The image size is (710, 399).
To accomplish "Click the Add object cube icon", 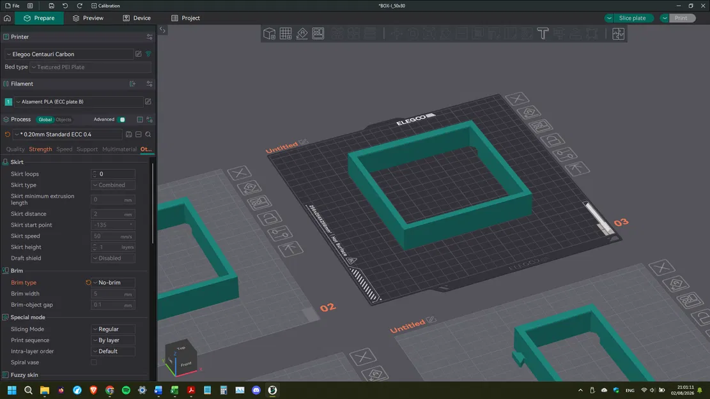I will point(270,33).
